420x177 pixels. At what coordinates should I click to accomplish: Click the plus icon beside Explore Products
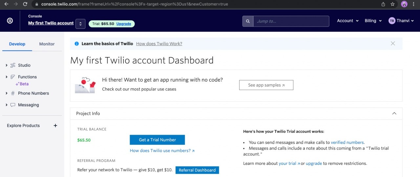tap(55, 126)
